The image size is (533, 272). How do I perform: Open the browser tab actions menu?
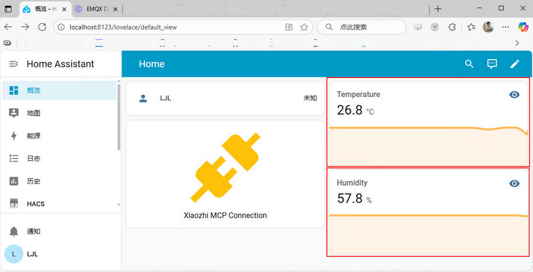click(x=8, y=9)
